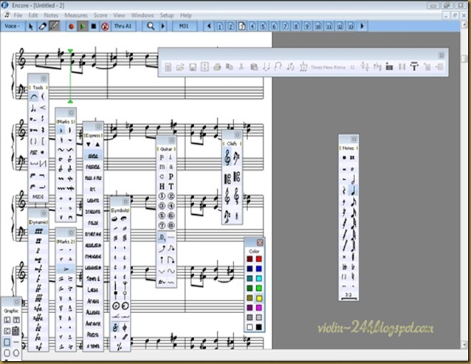471x364 pixels.
Task: Stop playback with the black square button
Action: [94, 27]
